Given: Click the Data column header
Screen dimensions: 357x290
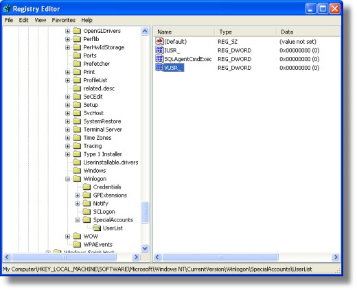Looking at the screenshot, I should click(308, 32).
